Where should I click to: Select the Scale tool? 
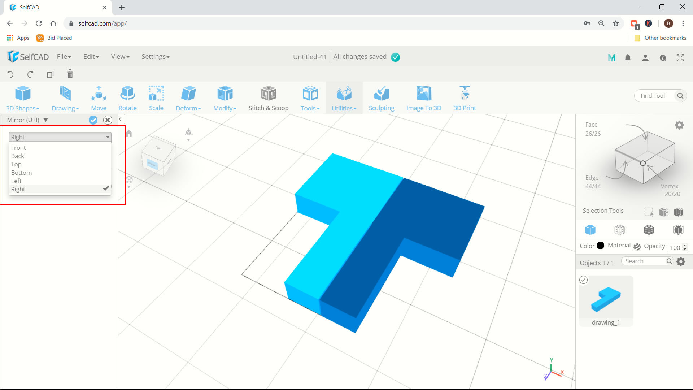coord(156,98)
